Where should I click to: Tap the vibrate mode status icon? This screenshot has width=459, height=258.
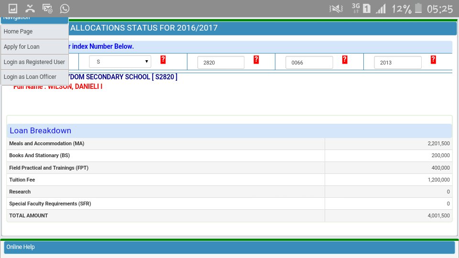tap(336, 9)
